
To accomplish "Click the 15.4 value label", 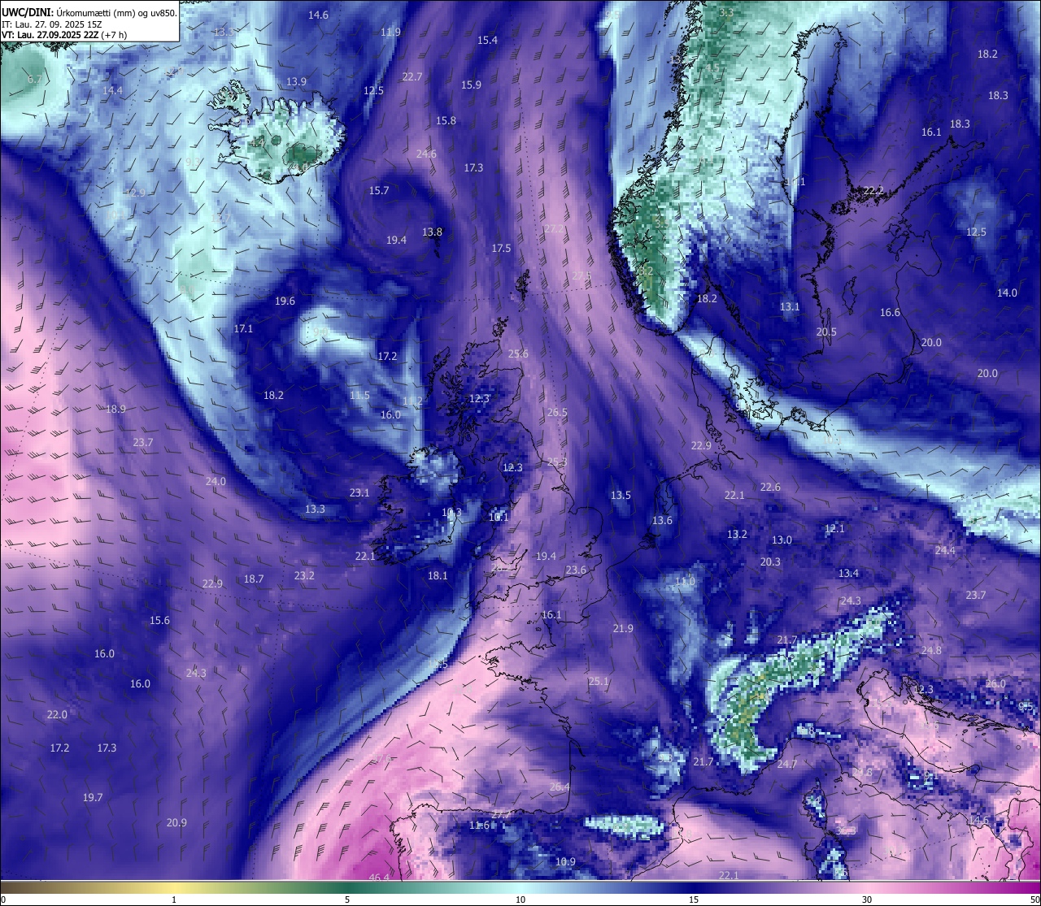I will coord(487,41).
